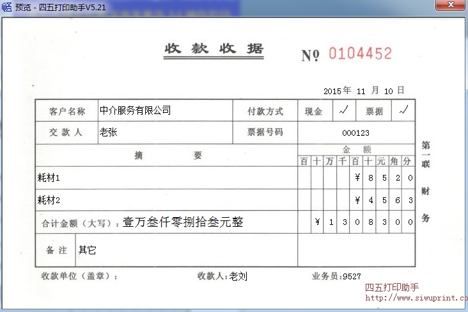Viewport: 468px width, 312px height.
Task: Click the window title 预览 - 四五打印助手V5.21
Action: pos(61,7)
